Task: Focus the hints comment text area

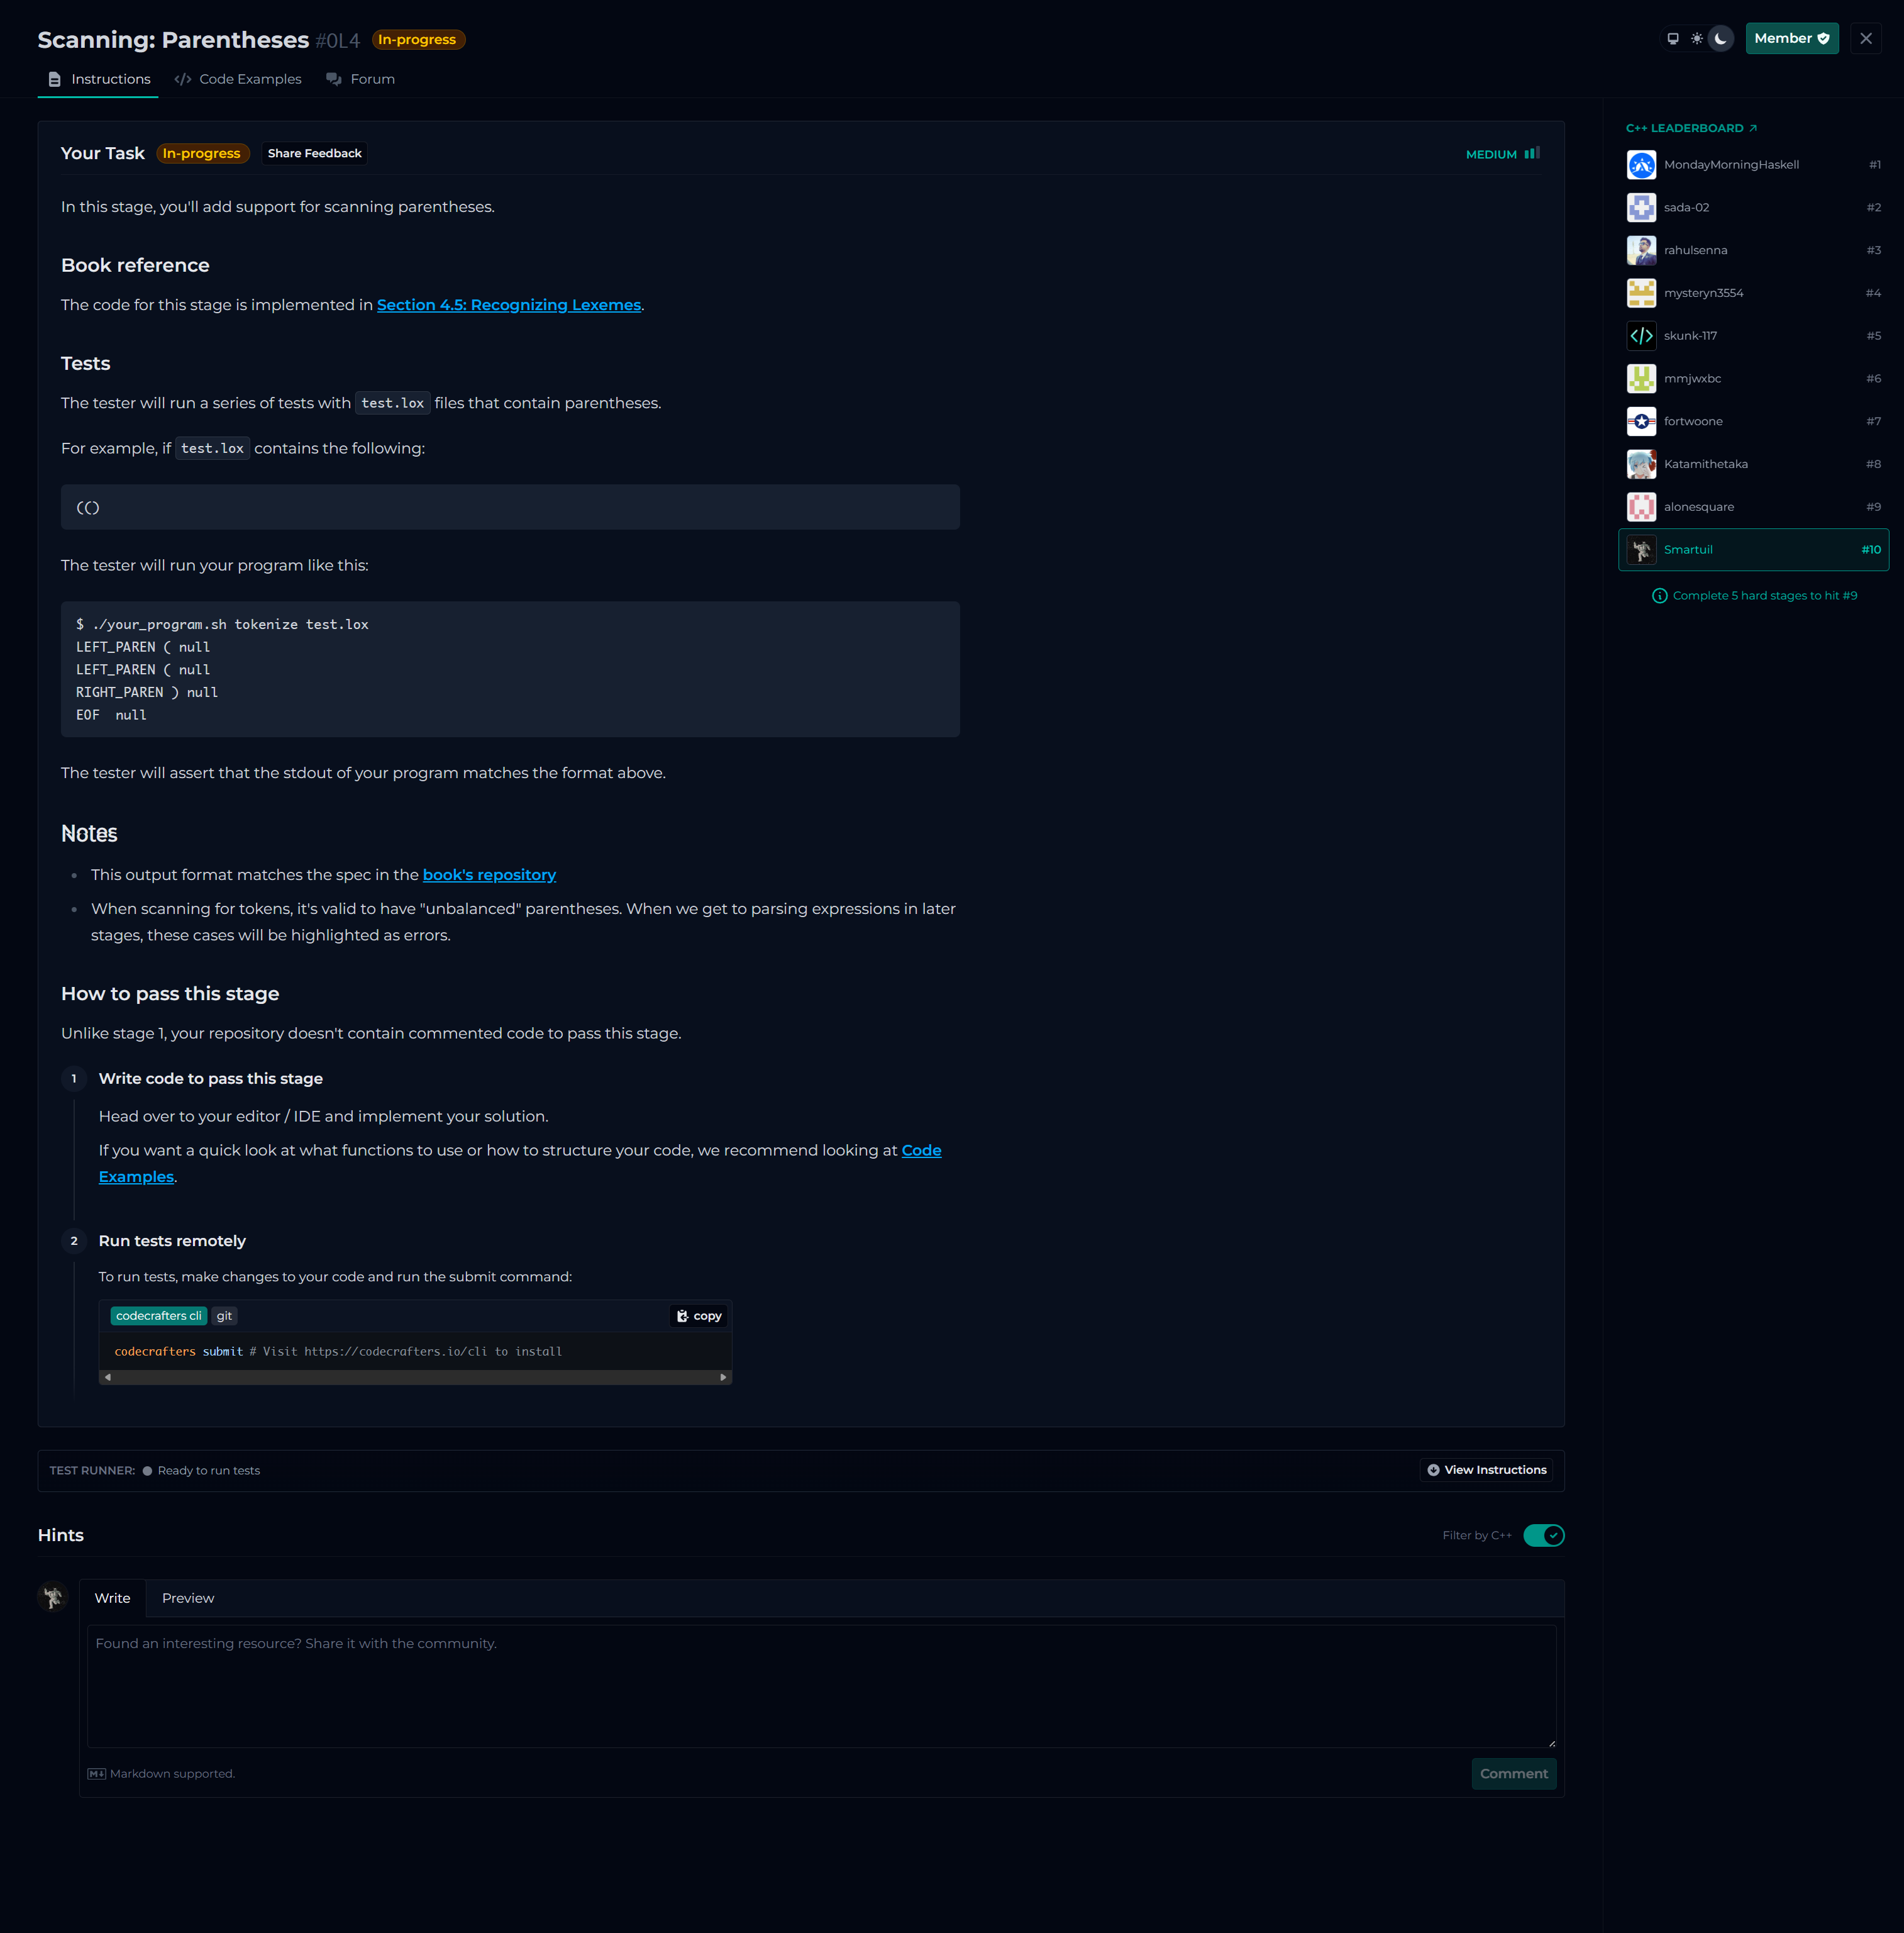Action: (821, 1686)
